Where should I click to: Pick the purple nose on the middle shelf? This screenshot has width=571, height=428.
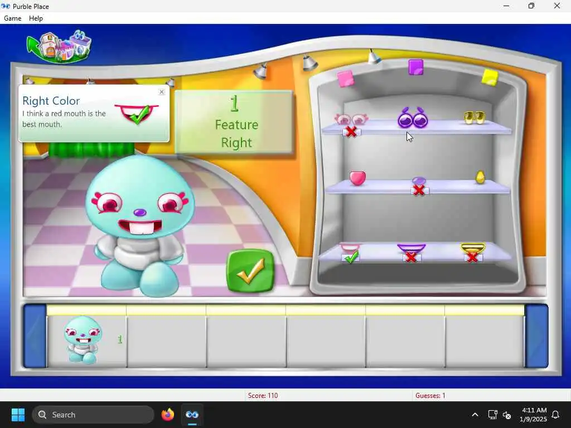point(419,181)
